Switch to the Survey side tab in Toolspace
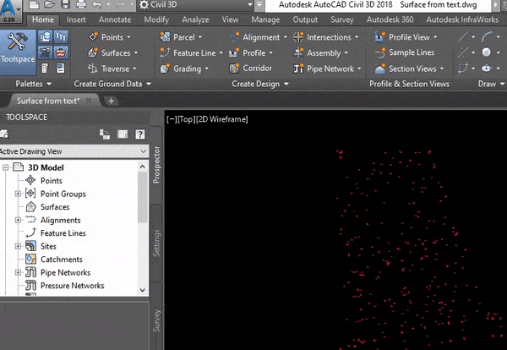 pos(156,320)
